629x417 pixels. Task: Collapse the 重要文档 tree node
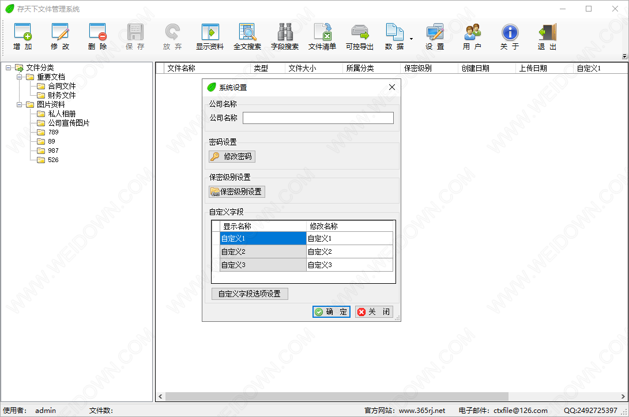19,77
